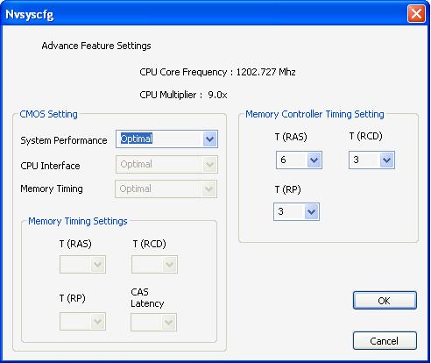The image size is (431, 363).
Task: Click the Memory Controller Timing Setting group label
Action: click(314, 114)
